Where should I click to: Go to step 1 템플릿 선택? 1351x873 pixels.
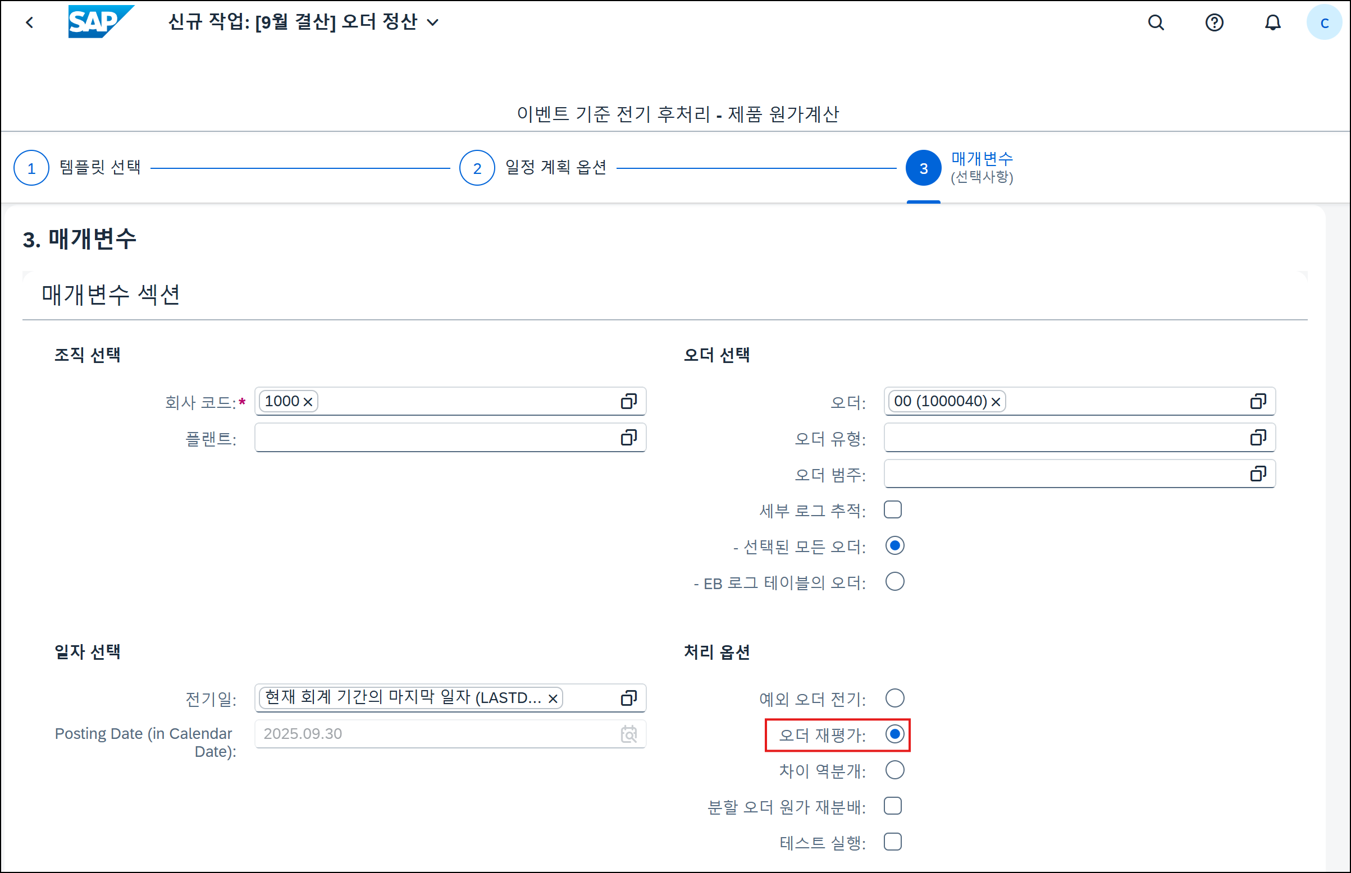pyautogui.click(x=31, y=168)
